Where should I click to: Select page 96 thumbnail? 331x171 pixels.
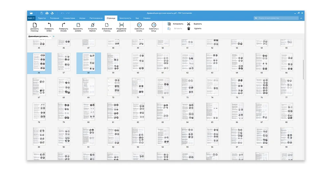click(x=213, y=136)
